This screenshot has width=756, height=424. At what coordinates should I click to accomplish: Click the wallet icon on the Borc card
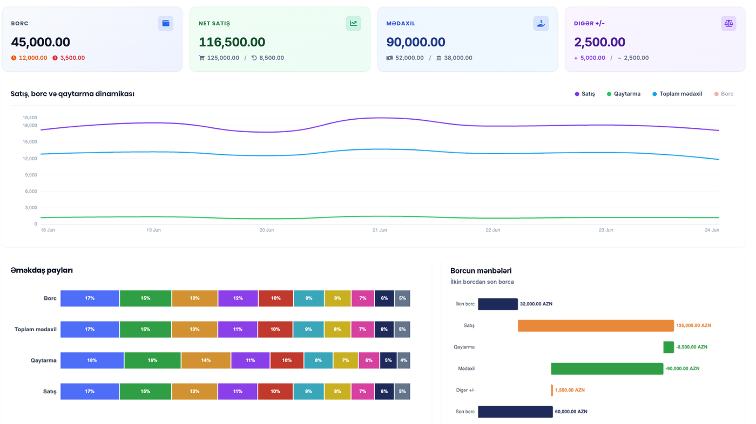166,23
